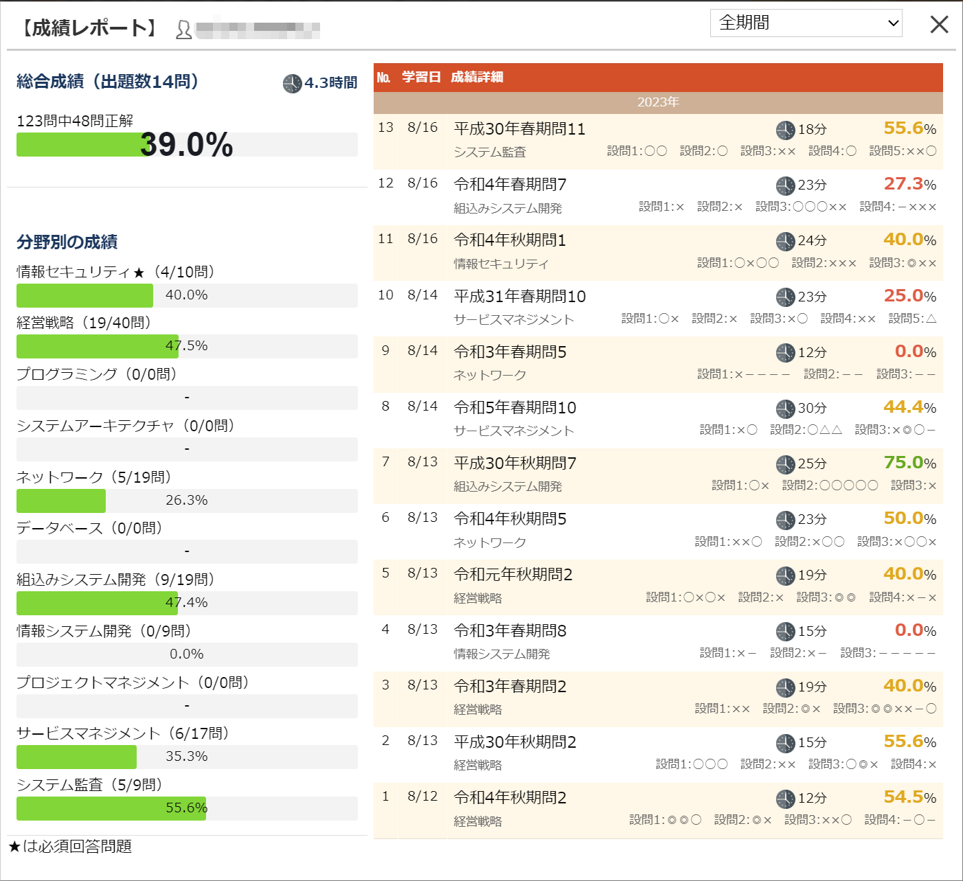The height and width of the screenshot is (881, 963).
Task: Click 44.4% score in 令和5年春期問10 row
Action: coord(909,407)
